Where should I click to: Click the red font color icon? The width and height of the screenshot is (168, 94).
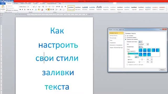[x=42, y=10]
